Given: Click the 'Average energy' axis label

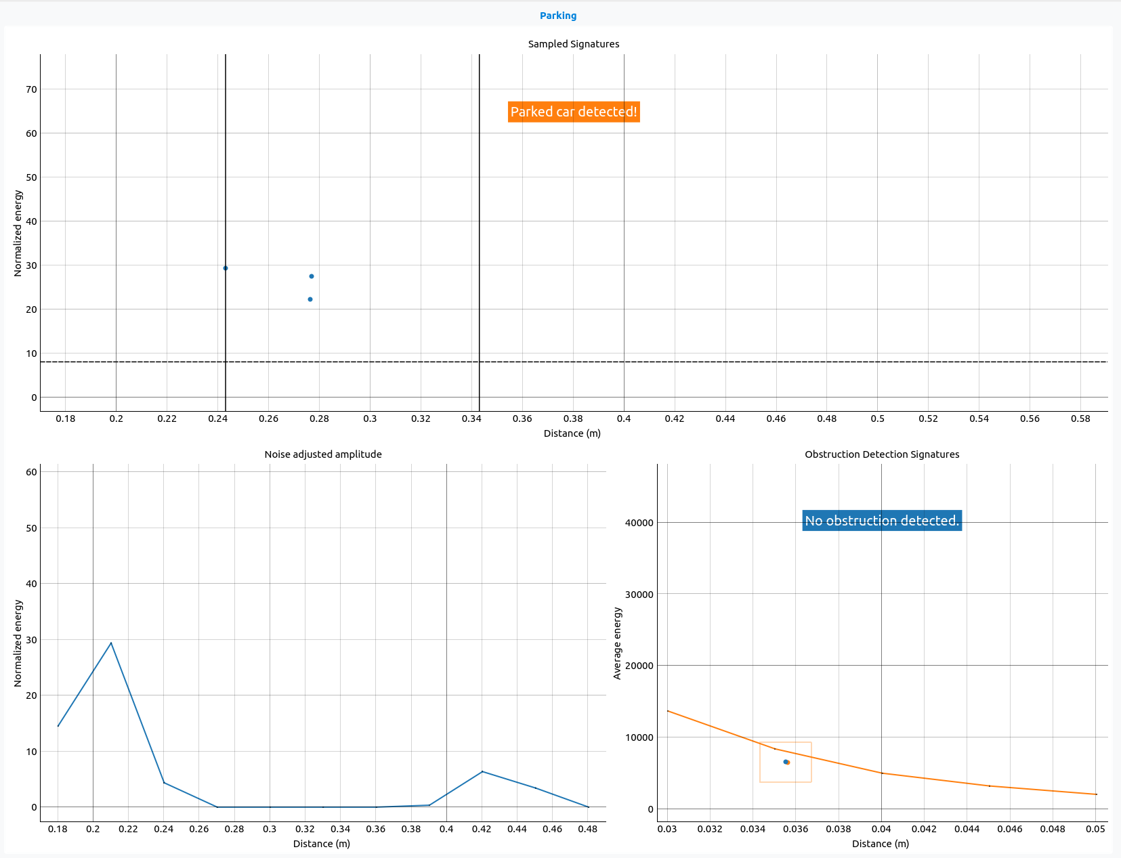Looking at the screenshot, I should click(x=617, y=643).
